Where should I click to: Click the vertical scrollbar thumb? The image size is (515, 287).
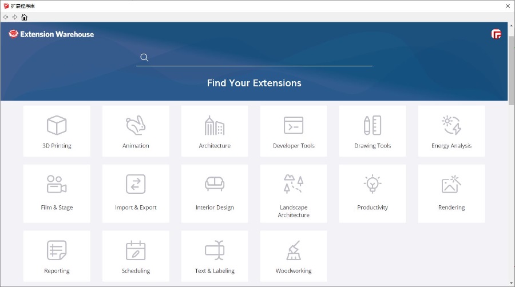point(512,70)
